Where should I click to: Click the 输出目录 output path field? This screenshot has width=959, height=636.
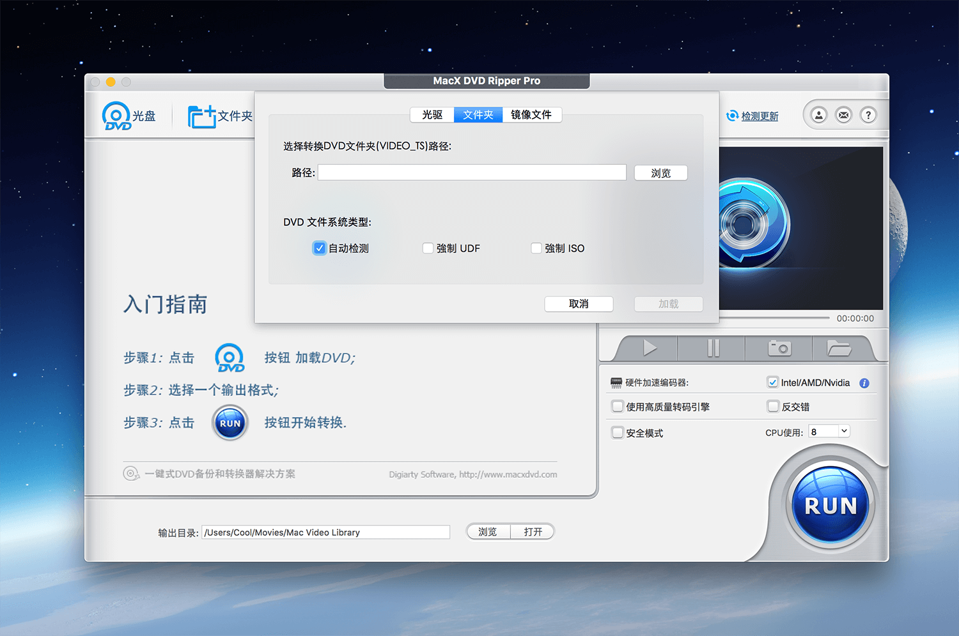[326, 532]
